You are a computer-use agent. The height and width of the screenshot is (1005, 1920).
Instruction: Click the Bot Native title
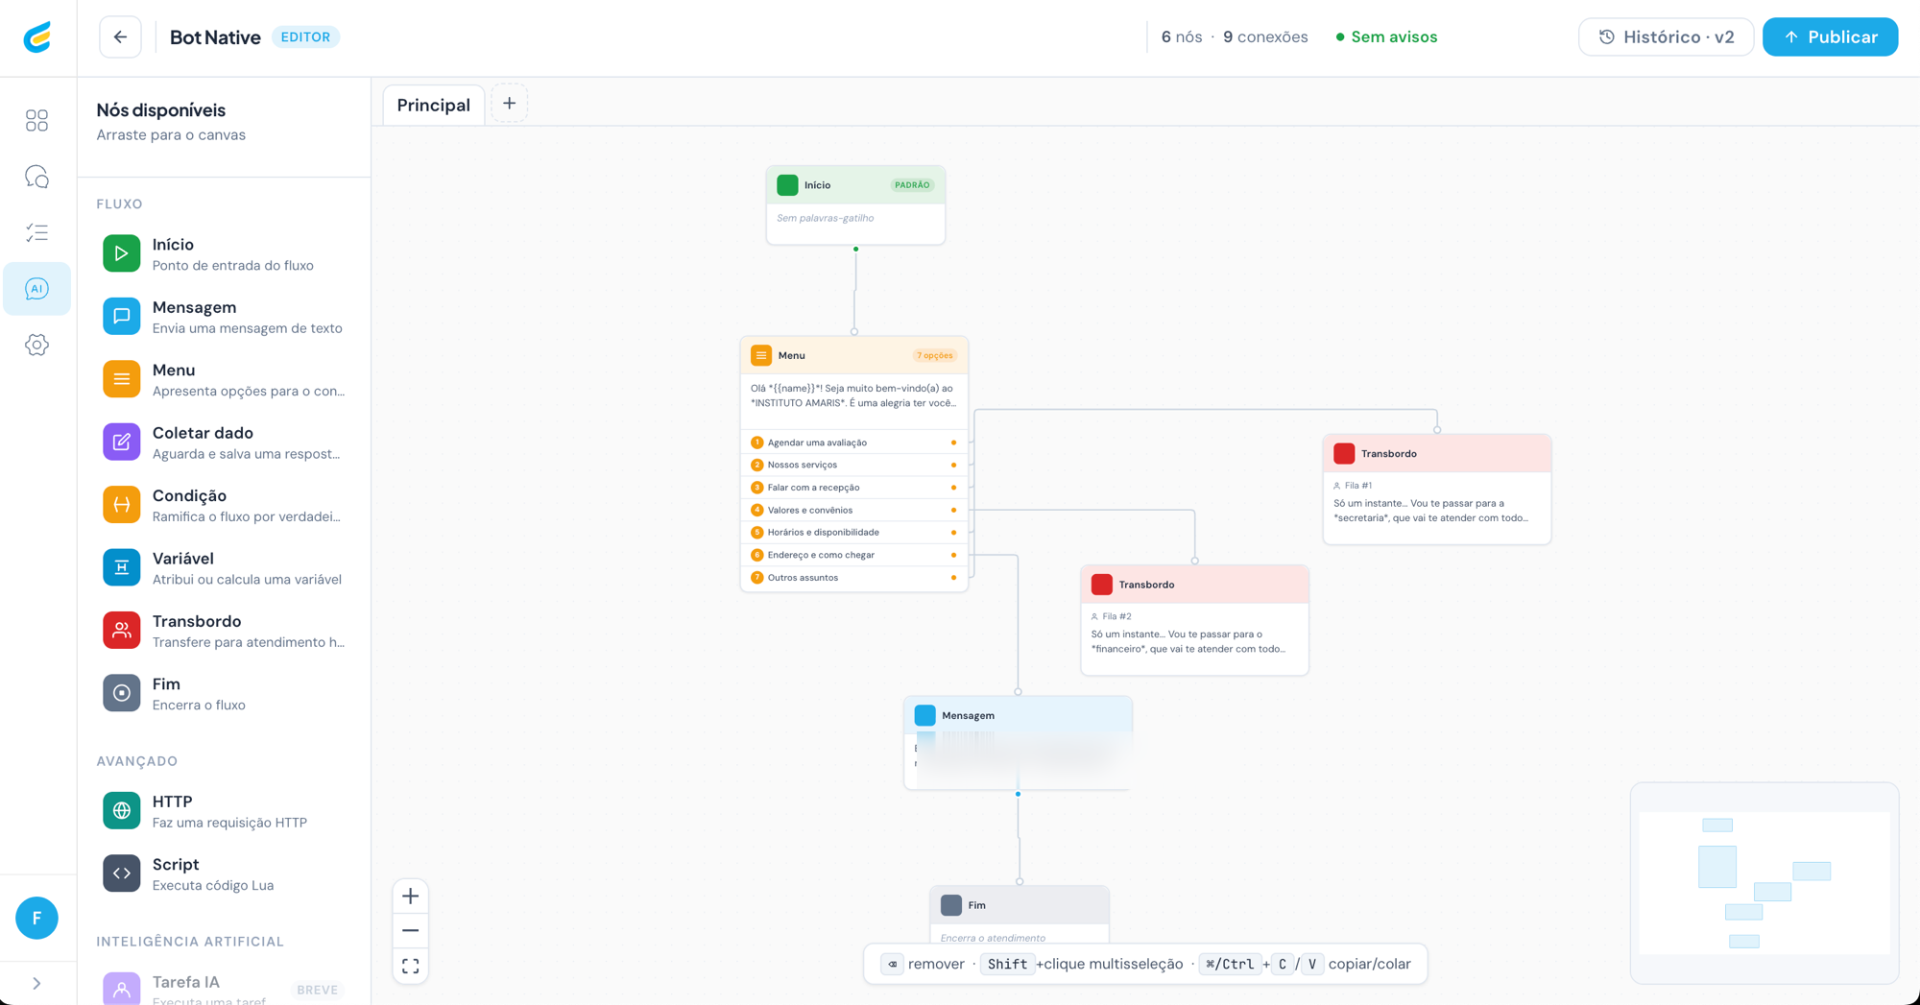215,37
